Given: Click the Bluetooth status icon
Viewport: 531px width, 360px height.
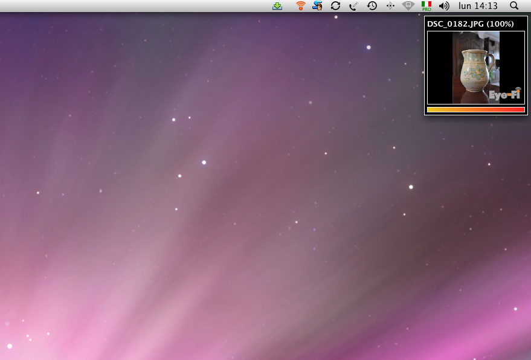Looking at the screenshot, I should coord(390,6).
